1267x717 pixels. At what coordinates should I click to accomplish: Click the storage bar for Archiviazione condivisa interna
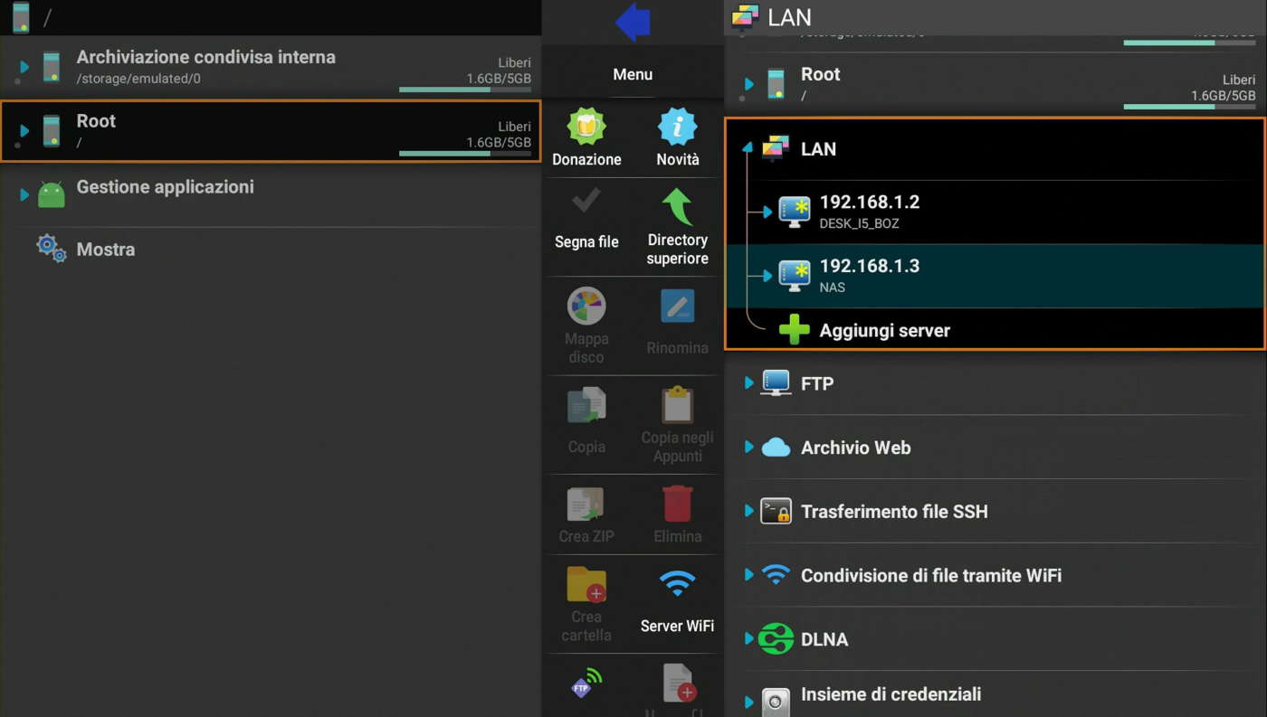coord(465,90)
